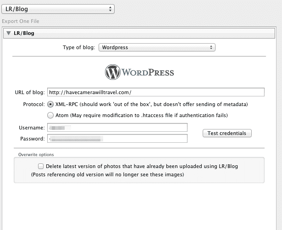Image resolution: width=282 pixels, height=230 pixels.
Task: Click the Password input field
Action: [x=117, y=139]
